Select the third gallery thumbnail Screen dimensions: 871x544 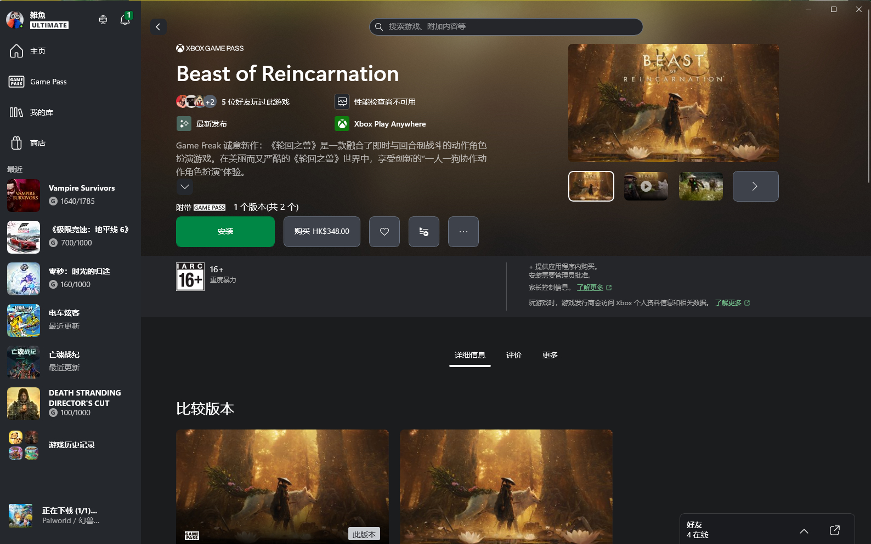pos(701,186)
